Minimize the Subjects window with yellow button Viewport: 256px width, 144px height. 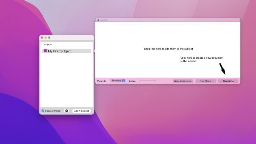click(45, 38)
